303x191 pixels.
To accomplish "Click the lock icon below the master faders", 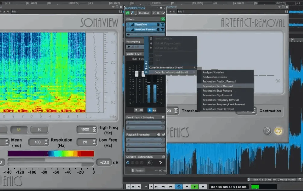I will point(154,110).
